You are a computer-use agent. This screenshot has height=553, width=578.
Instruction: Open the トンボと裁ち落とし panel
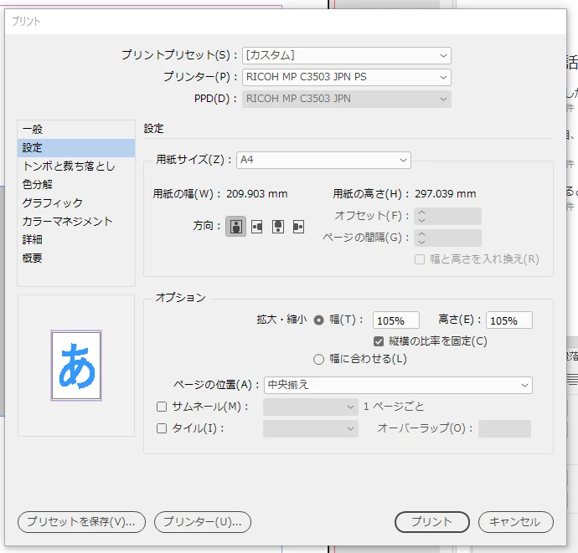[76, 166]
